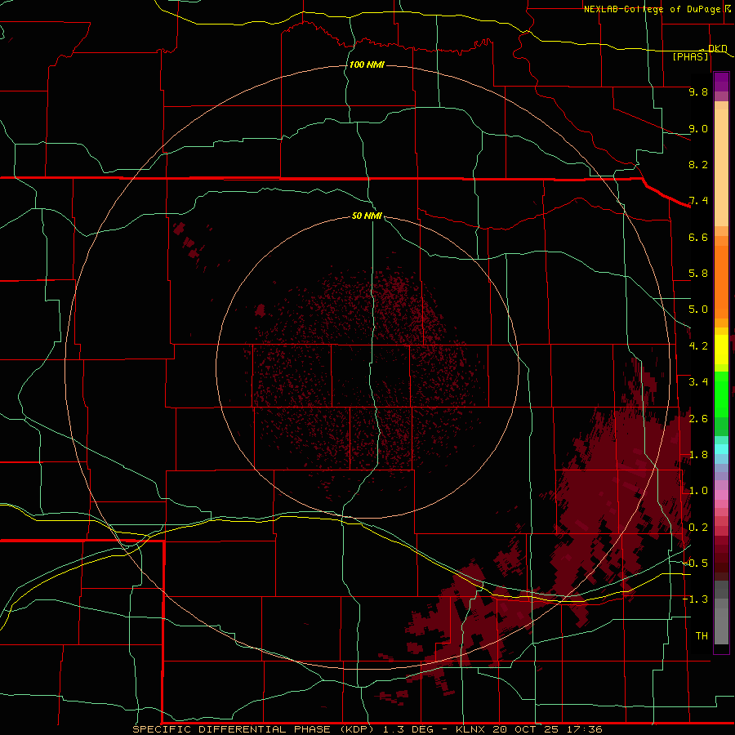The width and height of the screenshot is (735, 735).
Task: Click the 50 NMI range ring label
Action: (367, 216)
